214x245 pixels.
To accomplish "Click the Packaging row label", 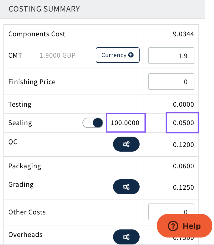I will 25,166.
